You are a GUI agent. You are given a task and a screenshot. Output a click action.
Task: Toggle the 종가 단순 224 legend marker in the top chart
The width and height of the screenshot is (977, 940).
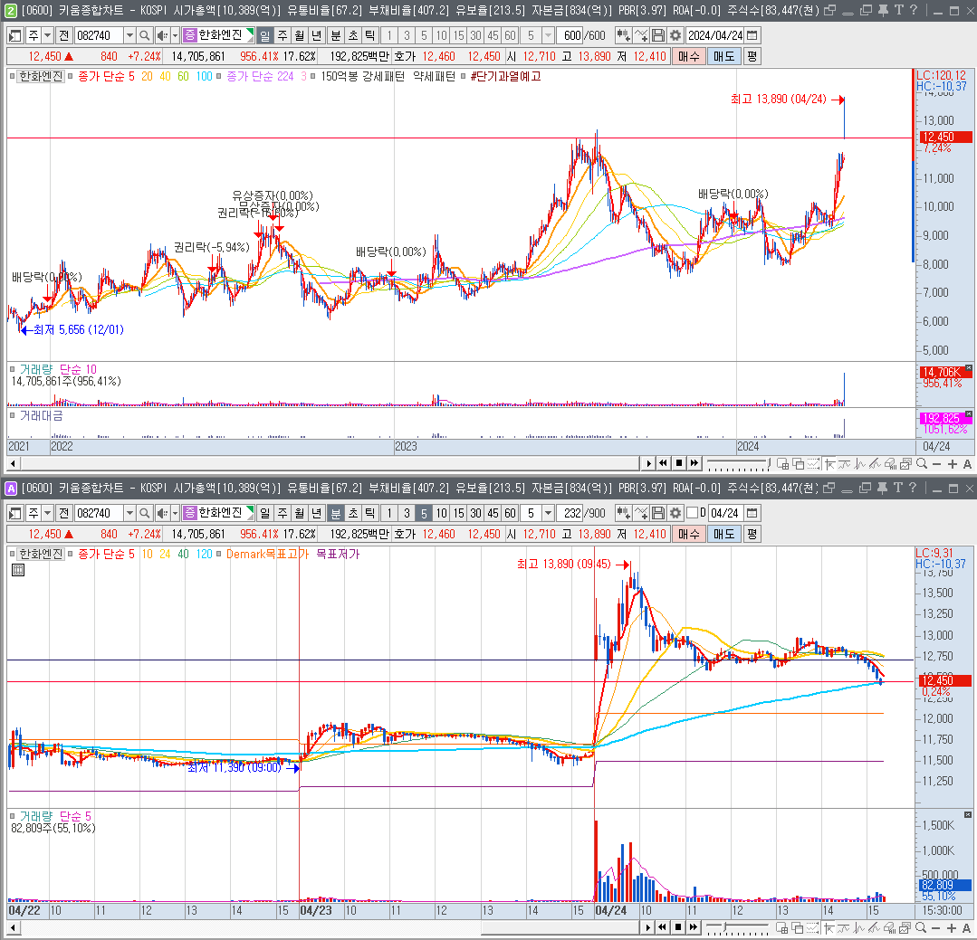pos(219,76)
